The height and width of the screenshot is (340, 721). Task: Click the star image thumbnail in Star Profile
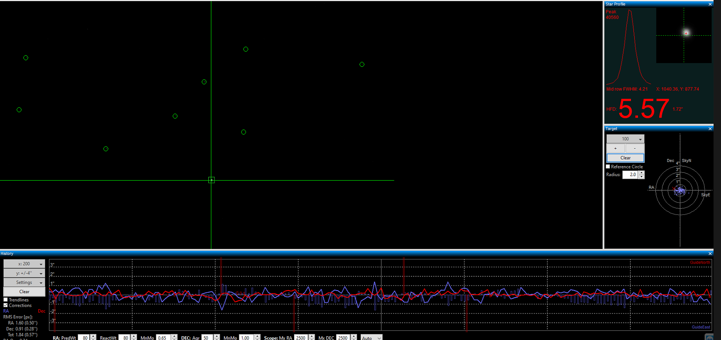[x=684, y=36]
